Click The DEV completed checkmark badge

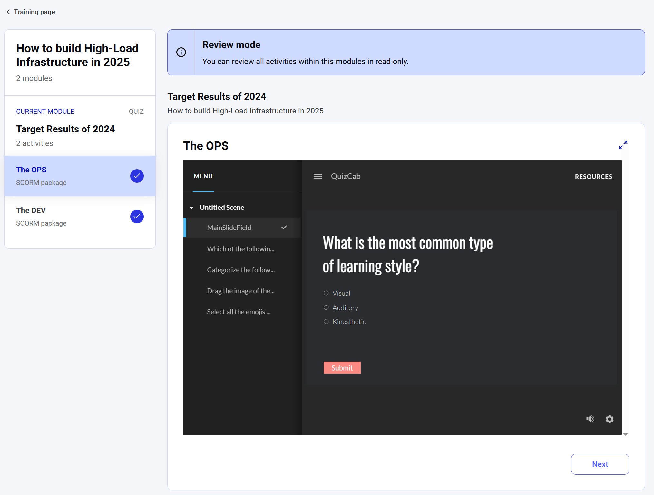click(137, 217)
